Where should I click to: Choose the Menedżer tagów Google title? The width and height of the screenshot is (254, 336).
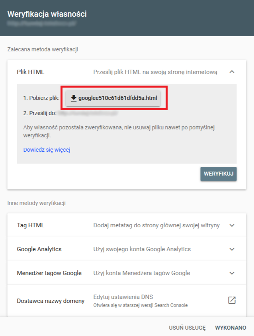coord(49,273)
